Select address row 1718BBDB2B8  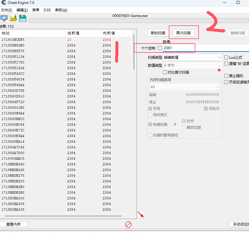(66, 192)
